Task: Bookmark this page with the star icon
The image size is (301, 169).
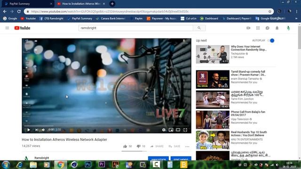Action: (x=269, y=11)
